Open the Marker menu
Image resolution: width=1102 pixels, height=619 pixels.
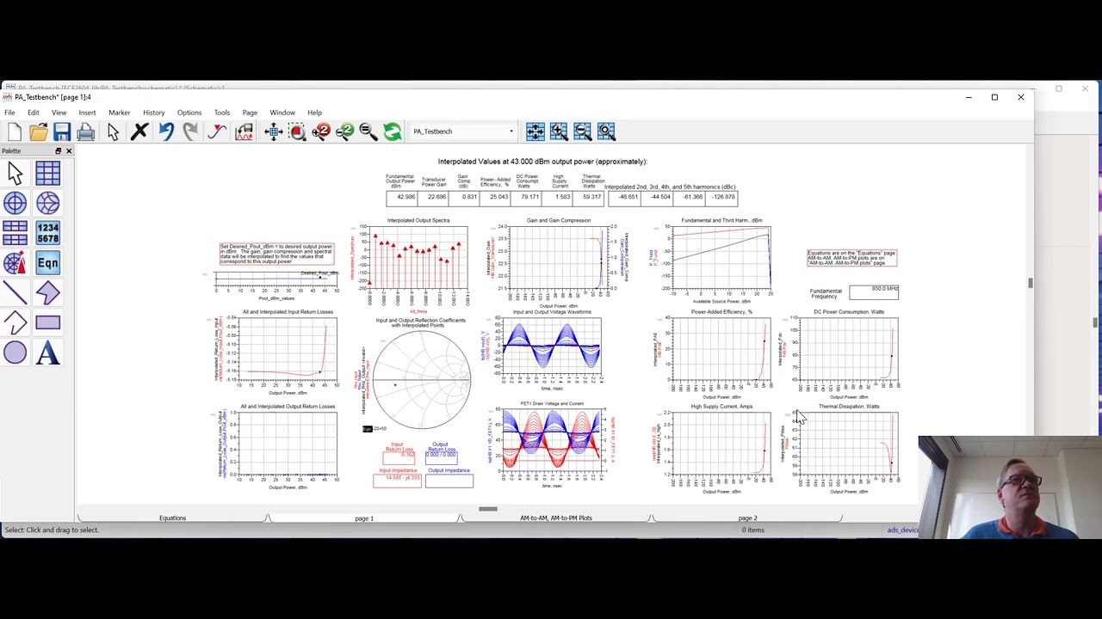coord(120,113)
